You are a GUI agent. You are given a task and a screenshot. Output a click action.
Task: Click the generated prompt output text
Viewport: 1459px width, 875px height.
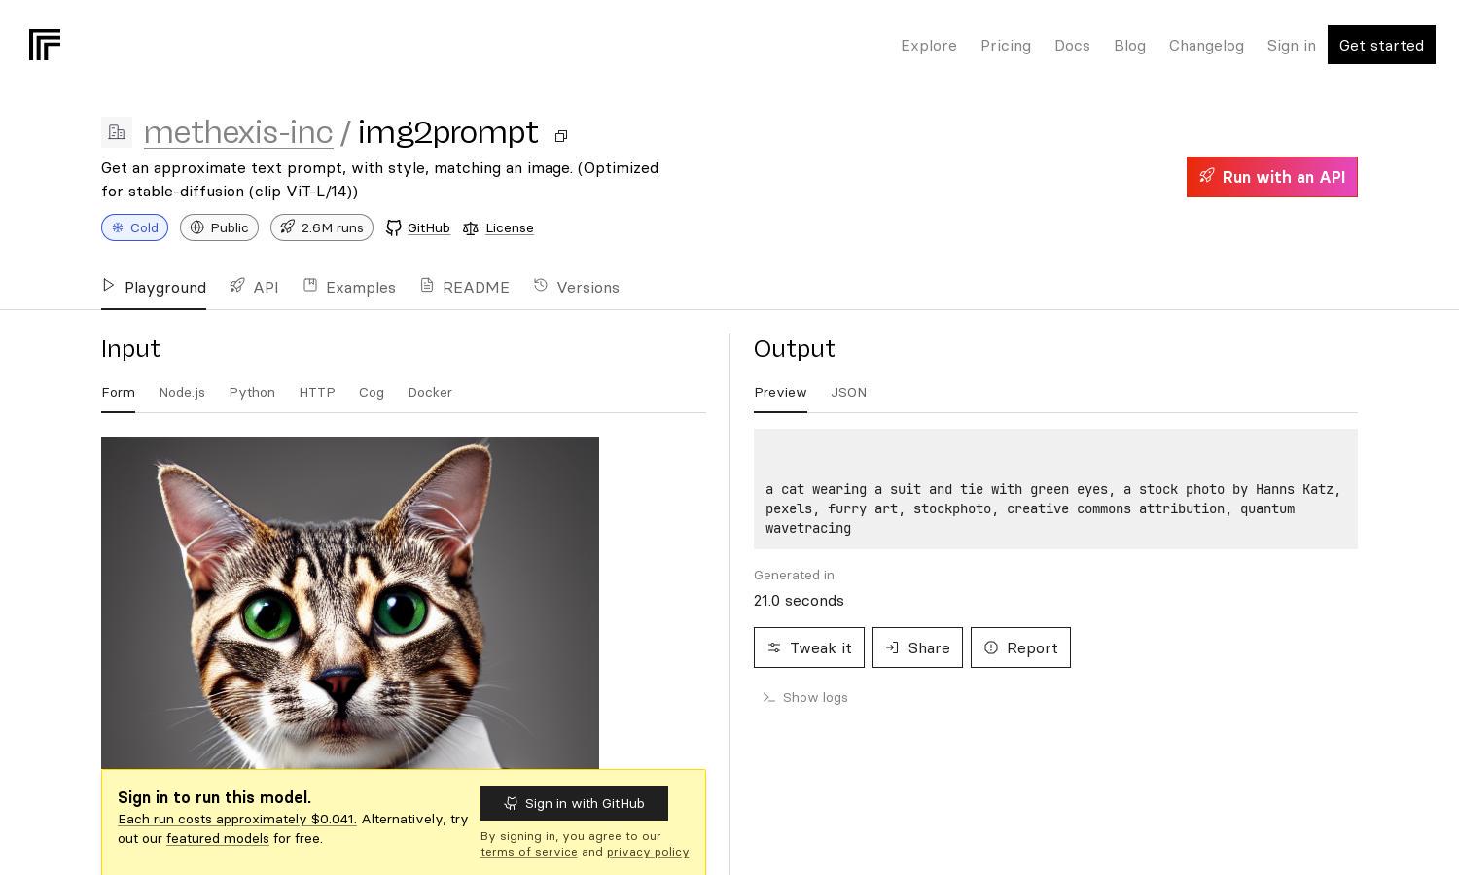click(1055, 508)
